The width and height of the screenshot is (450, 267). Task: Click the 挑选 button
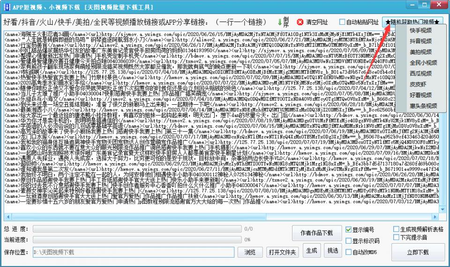click(x=333, y=251)
